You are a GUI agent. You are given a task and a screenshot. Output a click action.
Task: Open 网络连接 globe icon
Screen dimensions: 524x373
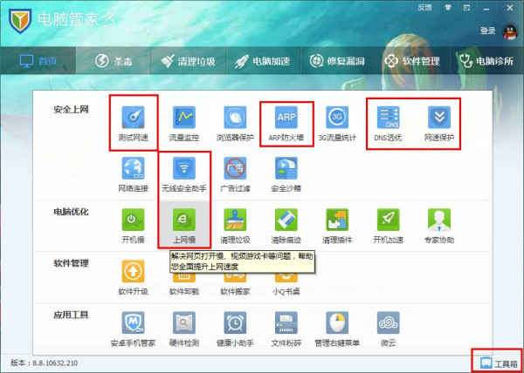[x=133, y=174]
